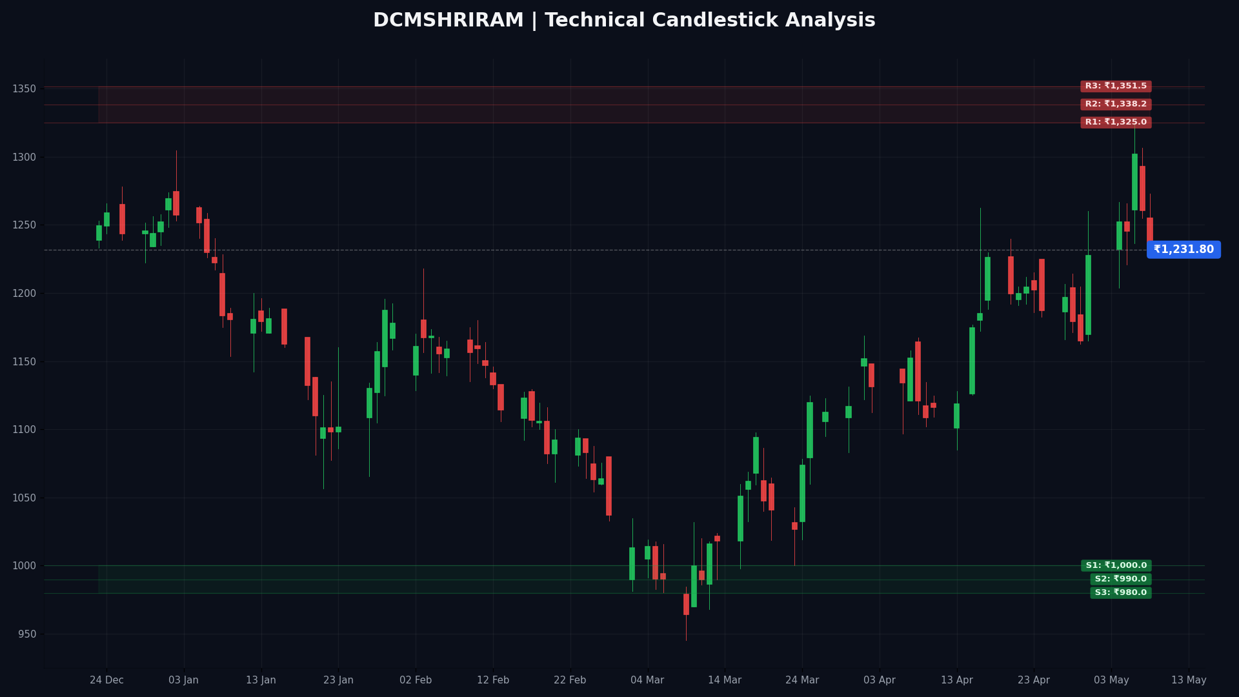Click the S2: ₹990.0 support label

coord(1121,580)
